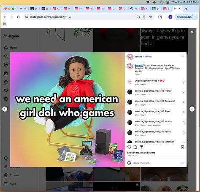
Task: Close the current active tab
Action: pos(179,9)
